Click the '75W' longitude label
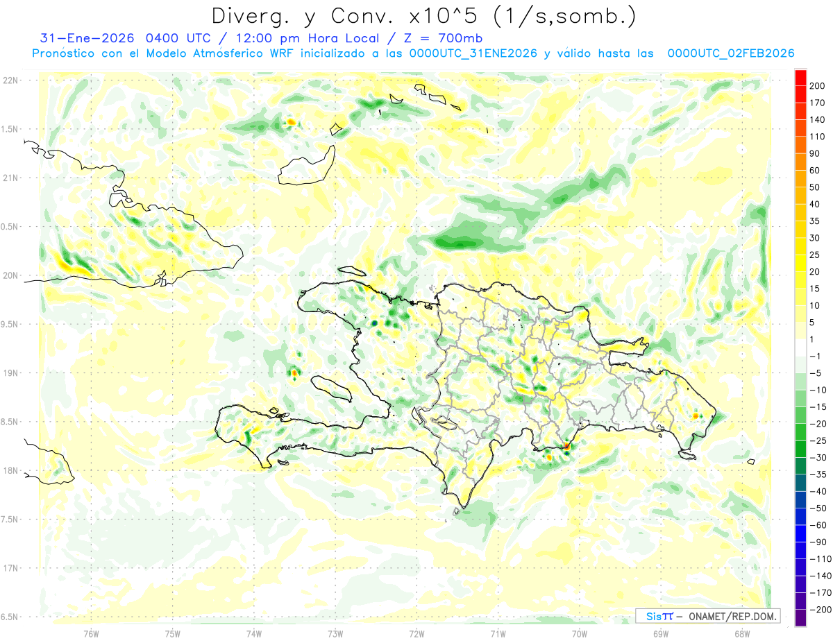The image size is (833, 643). tap(173, 634)
